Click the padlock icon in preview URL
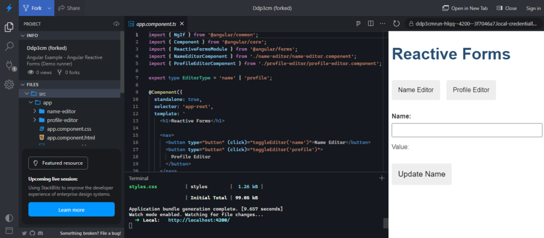The width and height of the screenshot is (544, 238). 412,24
